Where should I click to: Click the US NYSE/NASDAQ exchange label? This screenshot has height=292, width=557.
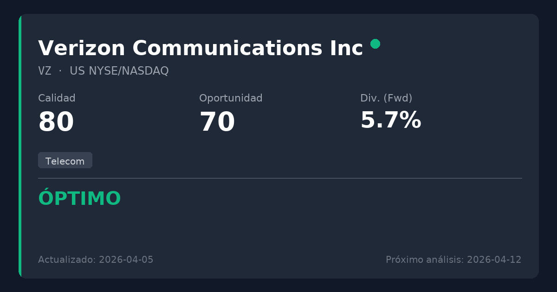click(119, 71)
